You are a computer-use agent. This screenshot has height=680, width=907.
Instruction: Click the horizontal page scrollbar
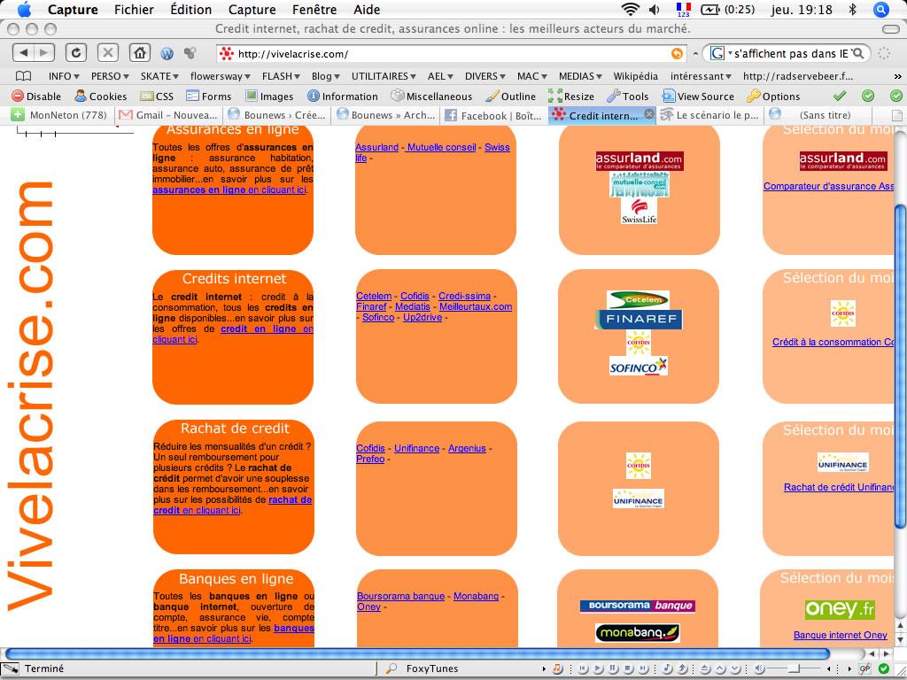pyautogui.click(x=417, y=653)
